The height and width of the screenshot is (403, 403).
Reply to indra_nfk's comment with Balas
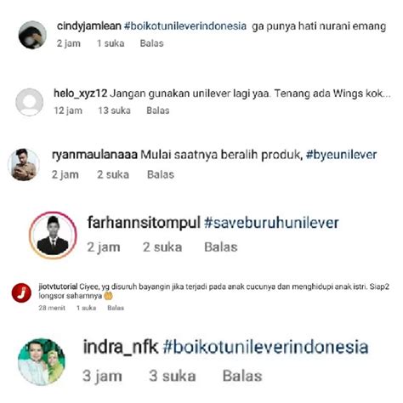(242, 376)
